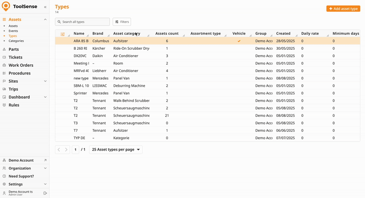This screenshot has width=365, height=198.
Task: Click the Filters sliders icon
Action: [x=117, y=22]
